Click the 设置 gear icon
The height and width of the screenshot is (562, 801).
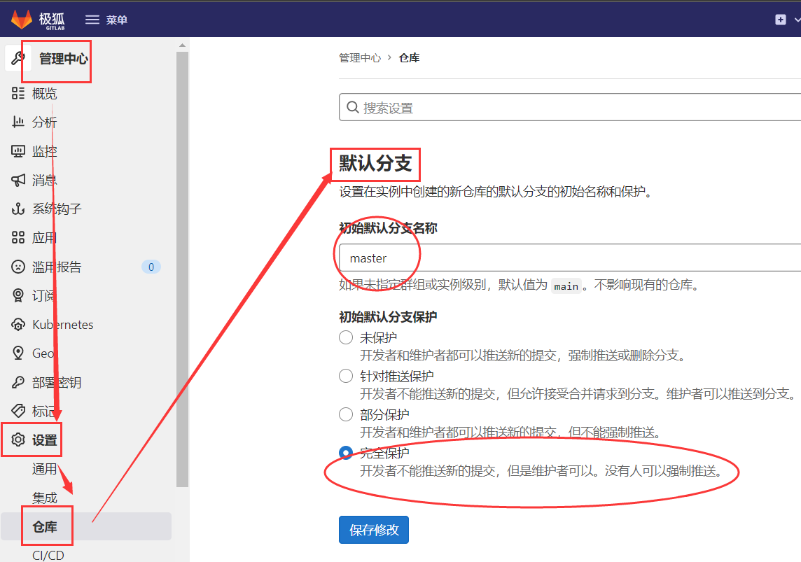coord(18,440)
